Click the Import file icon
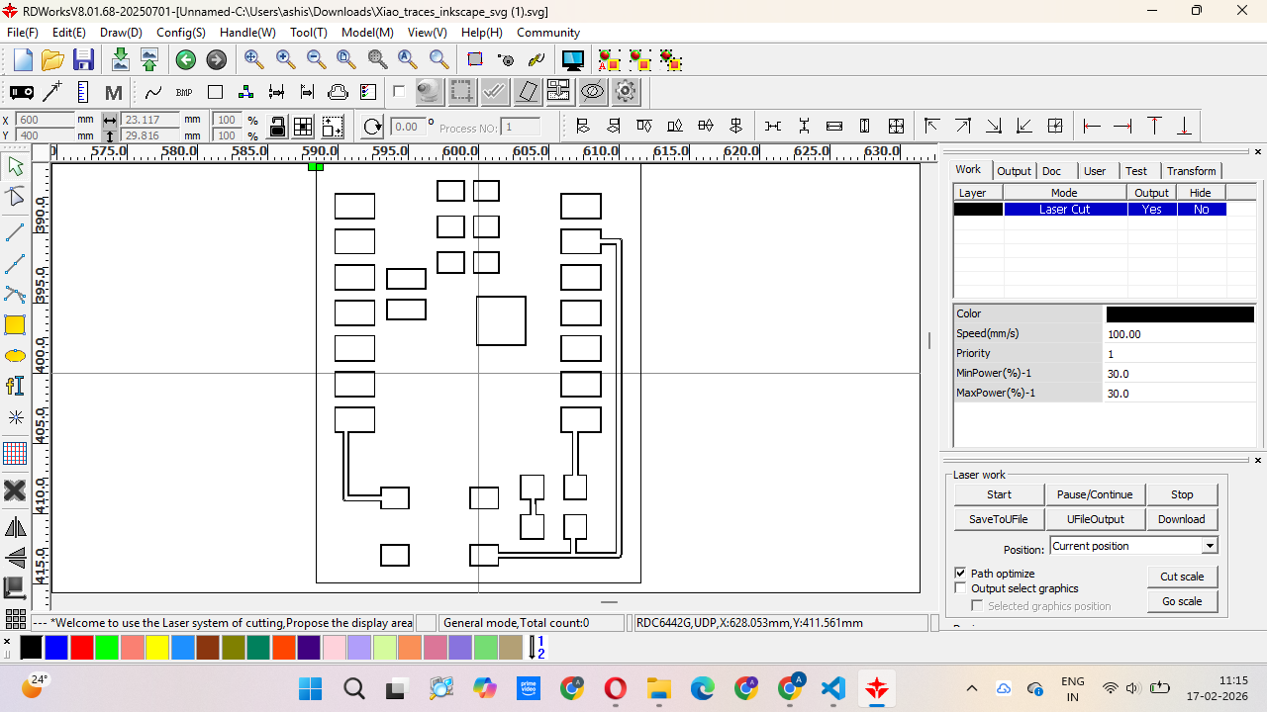 [120, 60]
